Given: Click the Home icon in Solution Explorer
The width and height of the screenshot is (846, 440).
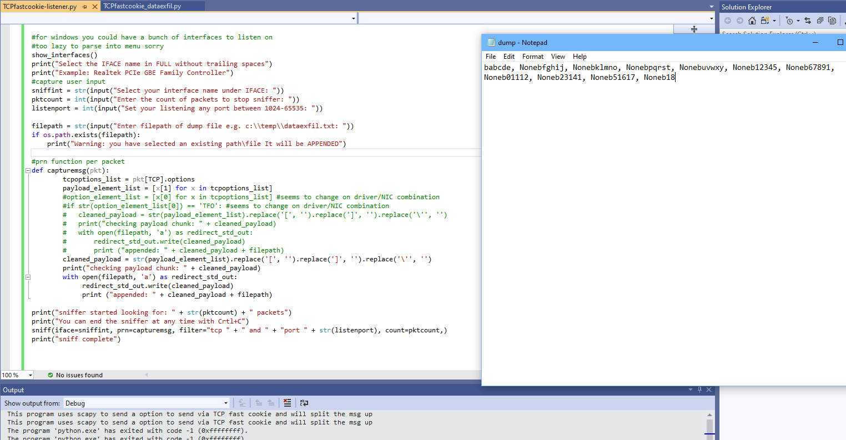Looking at the screenshot, I should click(x=752, y=20).
